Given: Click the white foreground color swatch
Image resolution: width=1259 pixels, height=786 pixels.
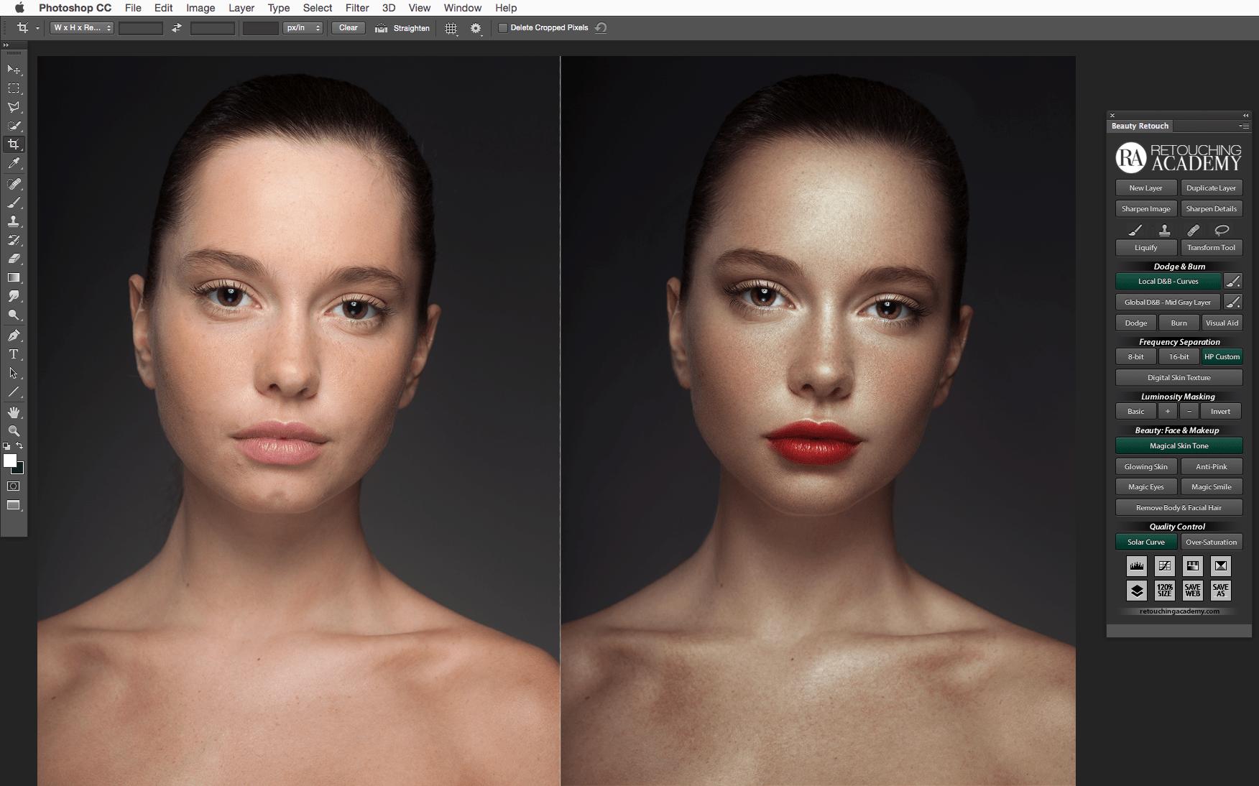Looking at the screenshot, I should (x=10, y=461).
